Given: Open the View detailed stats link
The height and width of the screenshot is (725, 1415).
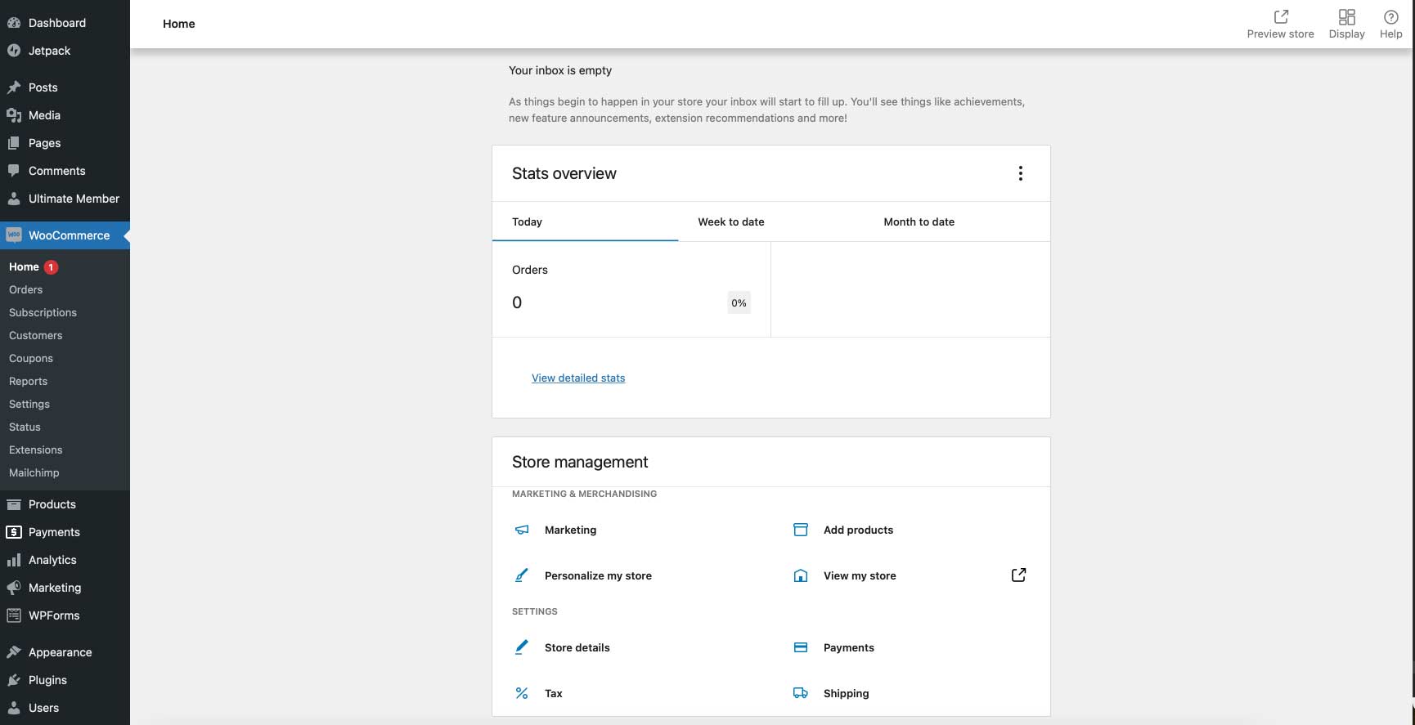Looking at the screenshot, I should tap(578, 378).
